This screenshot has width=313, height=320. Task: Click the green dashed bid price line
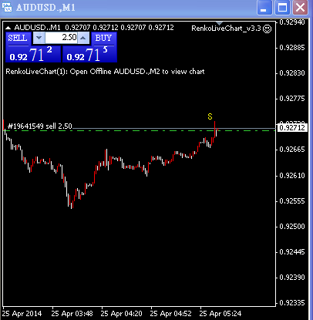pos(139,130)
